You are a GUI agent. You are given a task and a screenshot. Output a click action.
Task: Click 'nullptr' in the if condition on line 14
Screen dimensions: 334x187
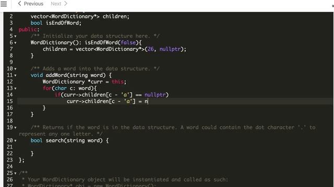pos(155,95)
